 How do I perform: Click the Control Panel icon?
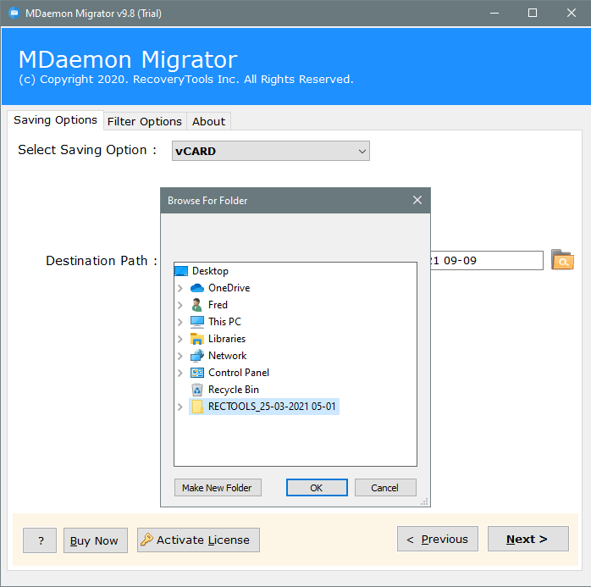click(x=197, y=373)
